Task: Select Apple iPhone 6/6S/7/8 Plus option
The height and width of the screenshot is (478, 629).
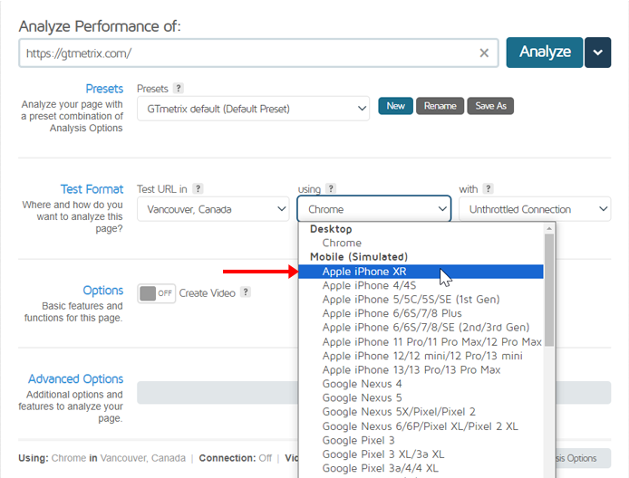Action: pos(421,313)
